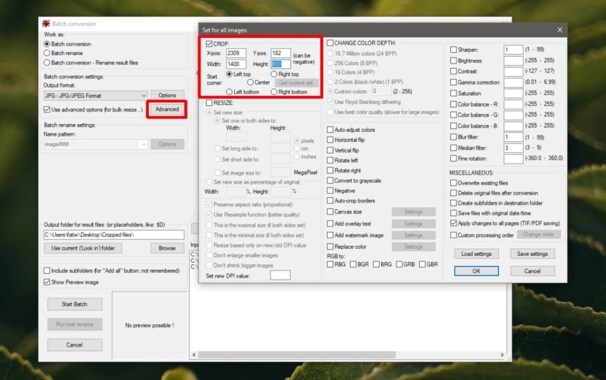Click the Start Batch button

[x=75, y=304]
